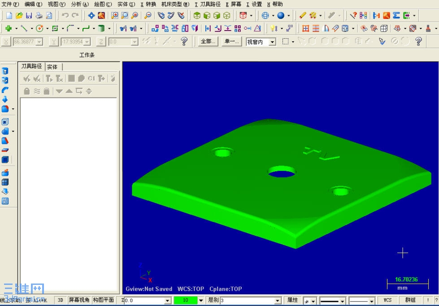The width and height of the screenshot is (439, 306).
Task: Open the 文件(F) menu
Action: click(x=10, y=4)
